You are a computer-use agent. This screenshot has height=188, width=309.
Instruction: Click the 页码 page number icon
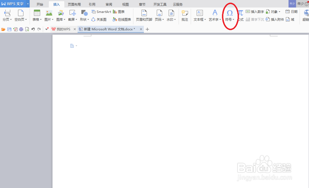pyautogui.click(x=159, y=13)
